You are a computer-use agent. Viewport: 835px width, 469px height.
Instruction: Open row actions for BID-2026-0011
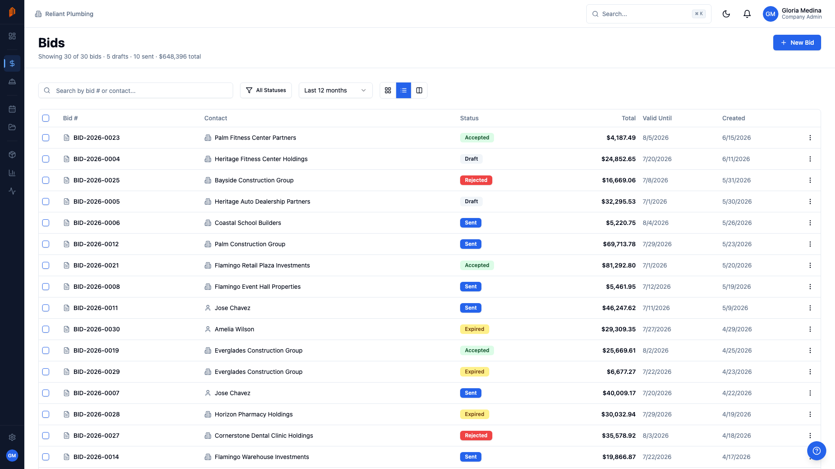[x=810, y=308]
